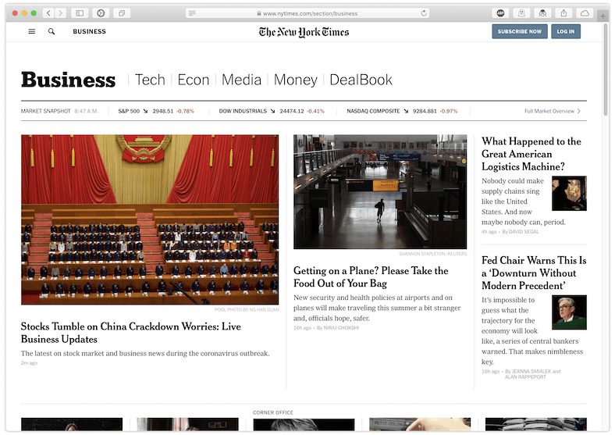Click byline Jeanna Smialek and Alan Rappeport
The width and height of the screenshot is (615, 435).
click(532, 374)
